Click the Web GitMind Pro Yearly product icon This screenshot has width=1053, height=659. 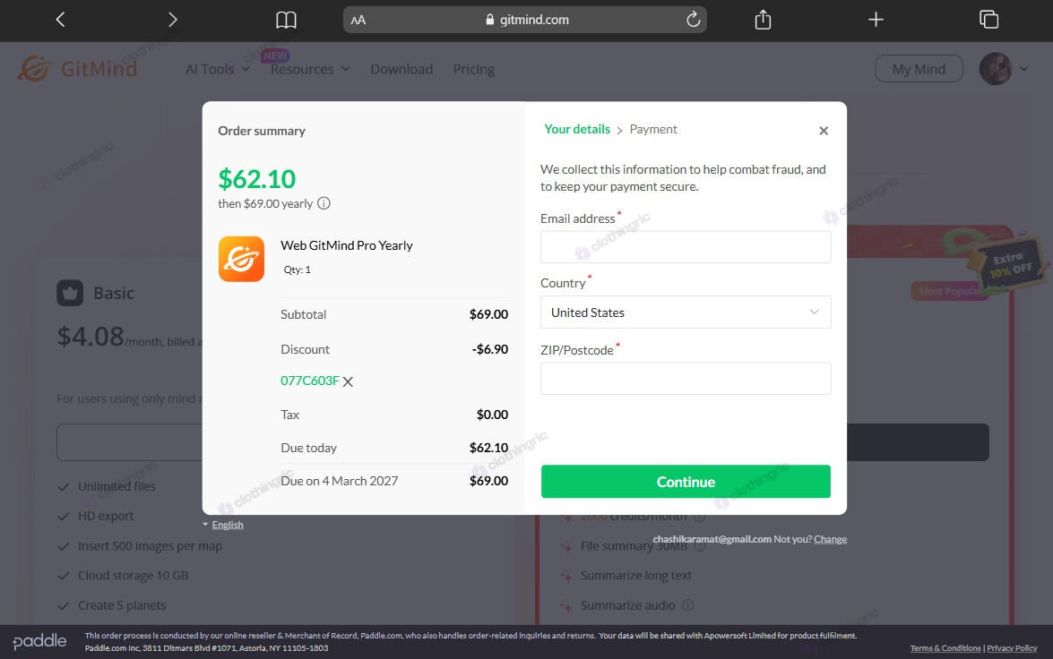241,259
